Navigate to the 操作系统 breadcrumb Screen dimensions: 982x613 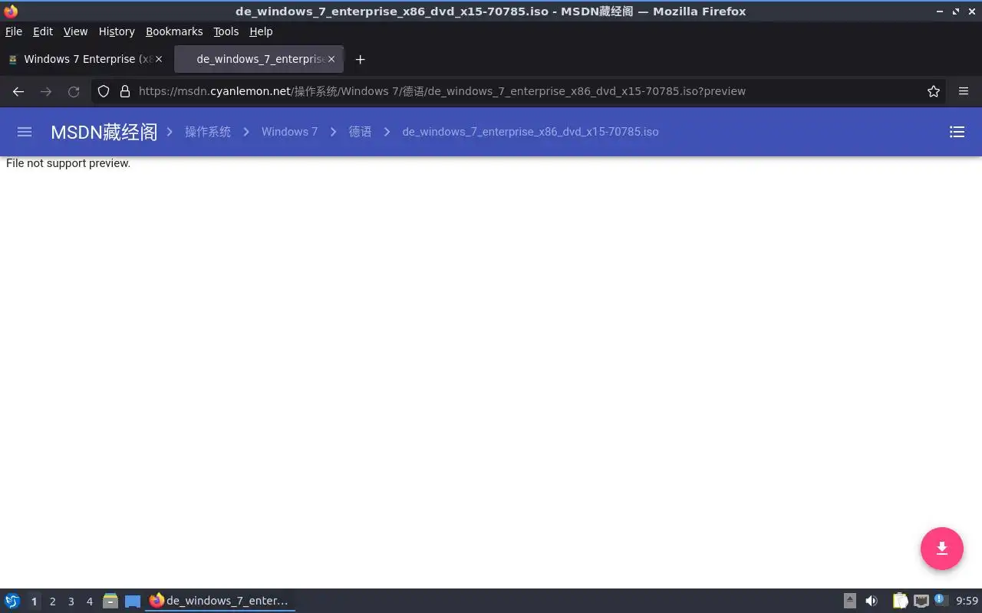coord(208,132)
